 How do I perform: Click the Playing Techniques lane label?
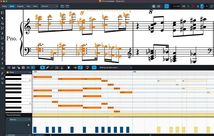[x=13, y=115]
